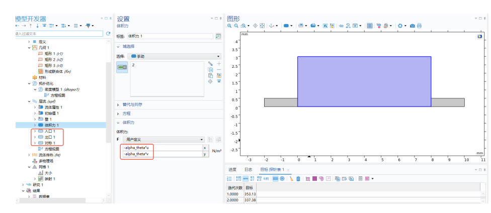Image resolution: width=491 pixels, height=213 pixels.
Task: Select the 多物理场 node
Action: [x=46, y=161]
